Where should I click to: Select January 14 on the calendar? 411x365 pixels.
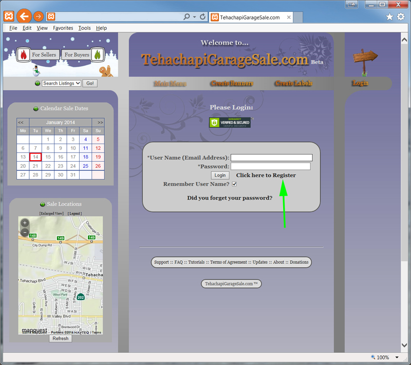pyautogui.click(x=35, y=157)
